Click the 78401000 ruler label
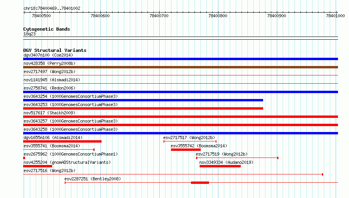The height and width of the screenshot is (198, 349). point(335,16)
